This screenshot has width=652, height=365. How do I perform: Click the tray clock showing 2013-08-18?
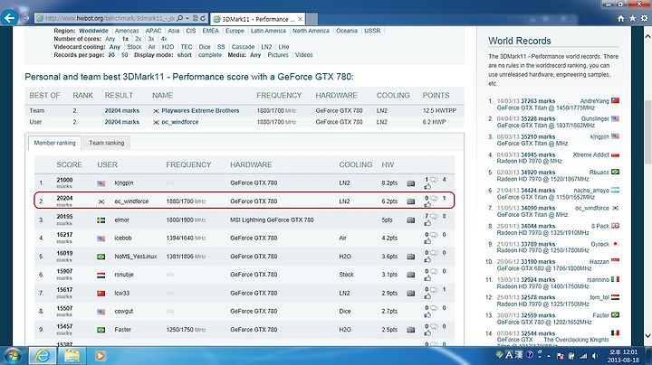623,356
